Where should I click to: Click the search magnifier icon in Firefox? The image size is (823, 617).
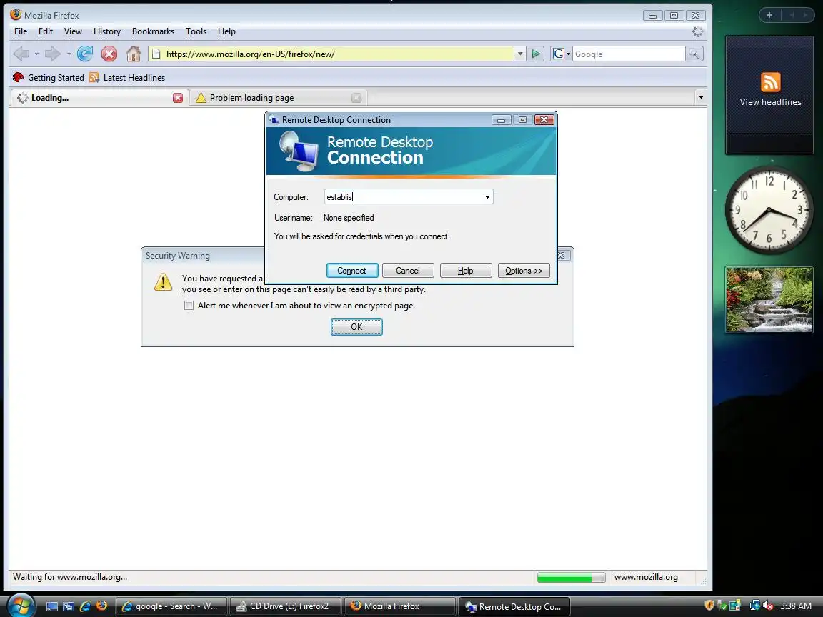[694, 54]
